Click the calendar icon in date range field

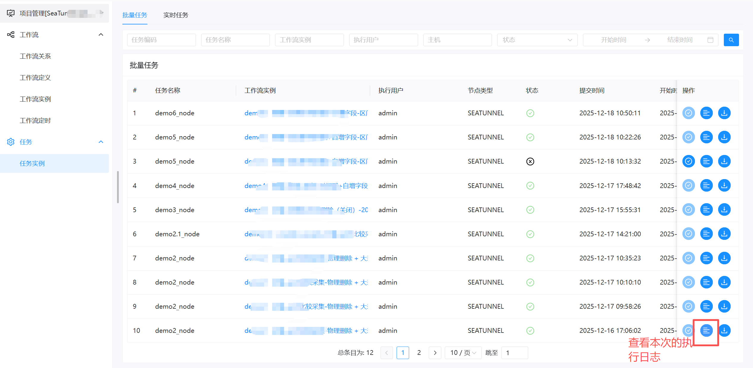[x=710, y=40]
